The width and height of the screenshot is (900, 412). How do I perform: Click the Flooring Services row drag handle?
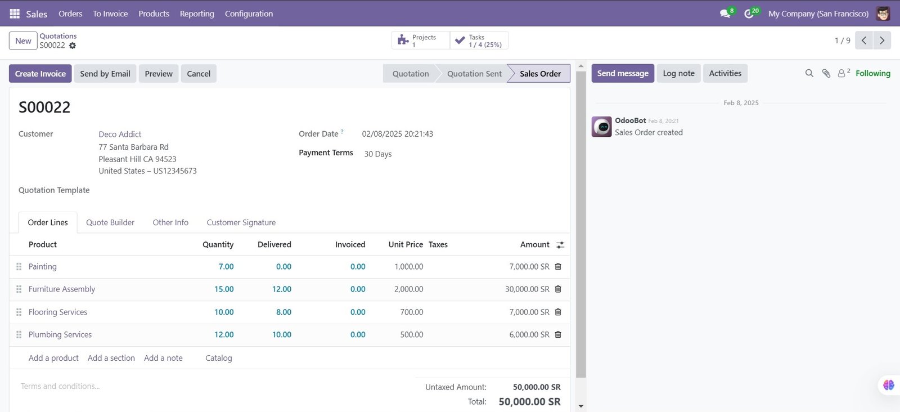(x=19, y=312)
